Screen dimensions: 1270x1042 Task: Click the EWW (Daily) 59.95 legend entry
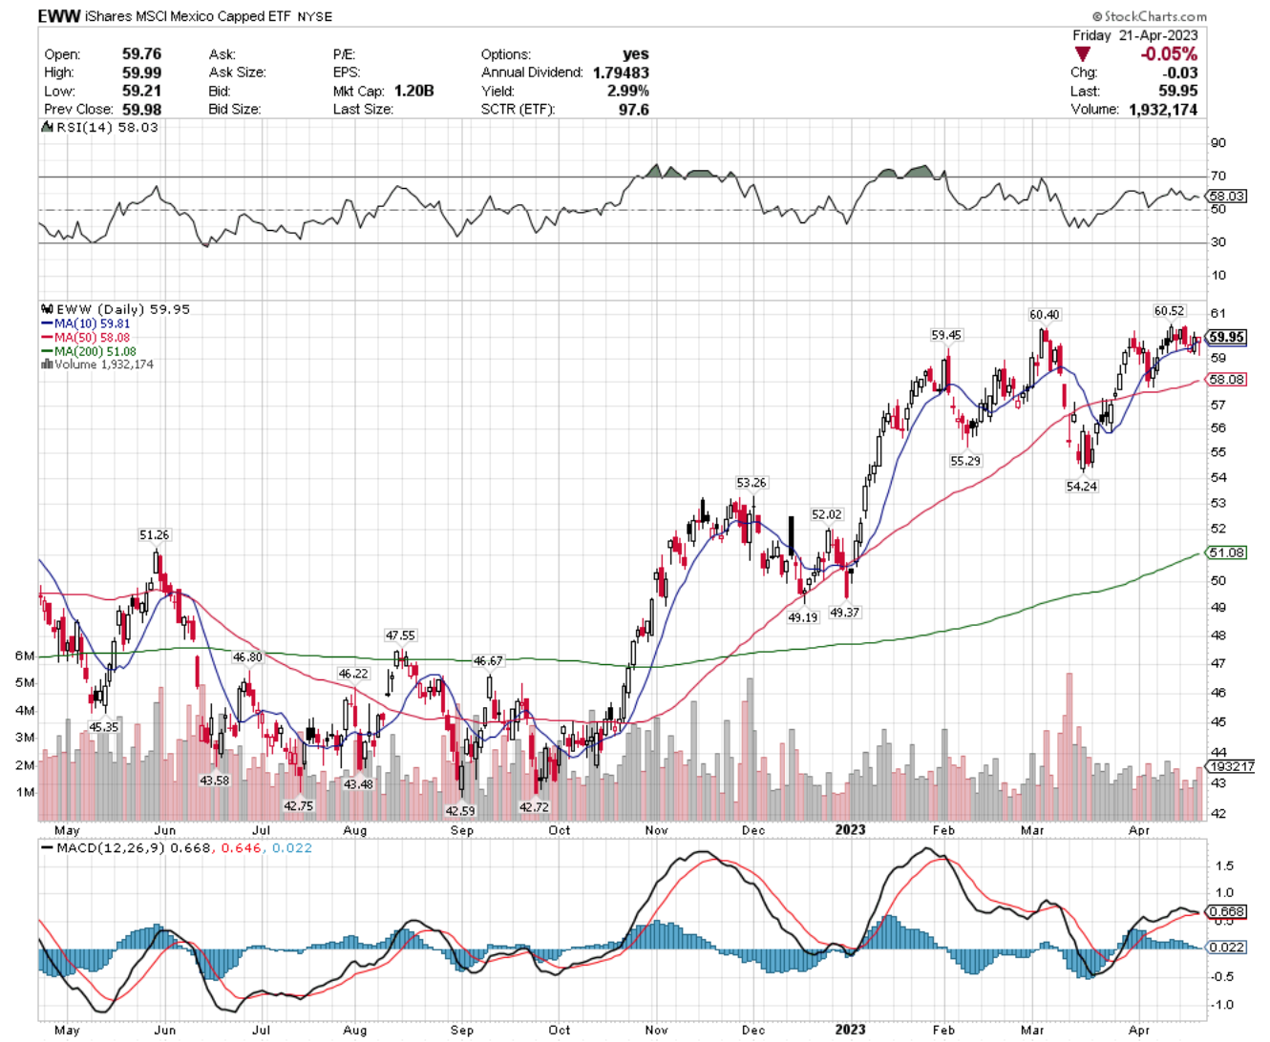123,309
